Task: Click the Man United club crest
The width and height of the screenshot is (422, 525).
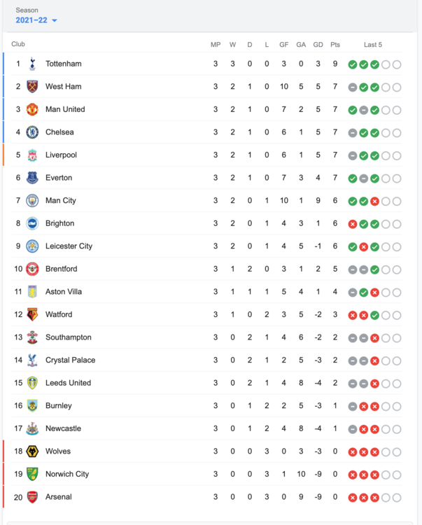Action: (32, 109)
